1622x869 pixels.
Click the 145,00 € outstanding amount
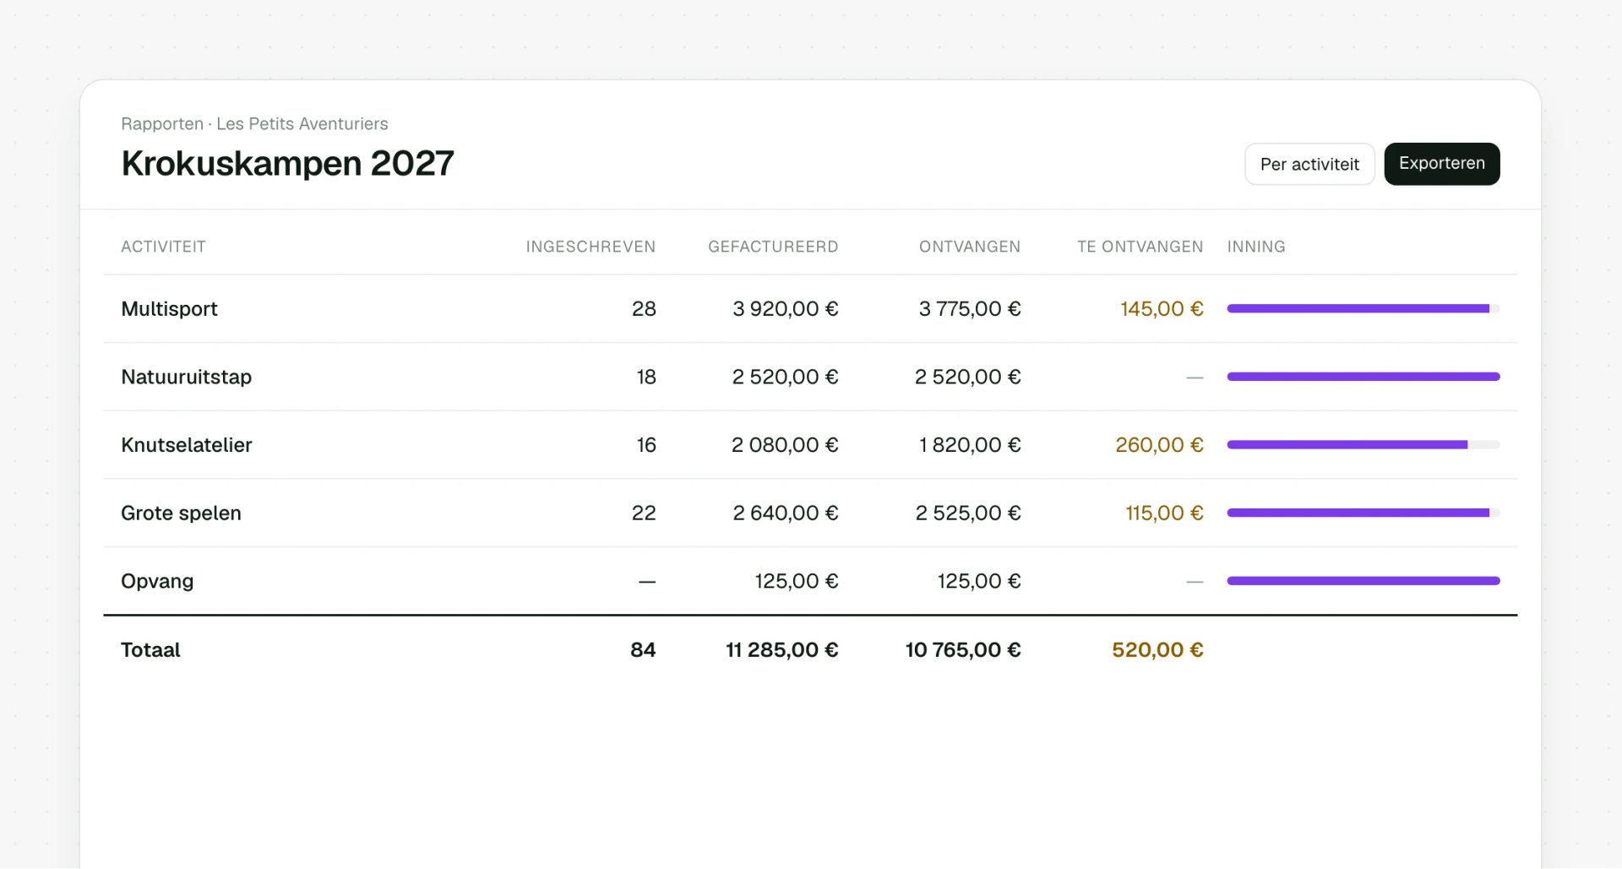pyautogui.click(x=1162, y=309)
